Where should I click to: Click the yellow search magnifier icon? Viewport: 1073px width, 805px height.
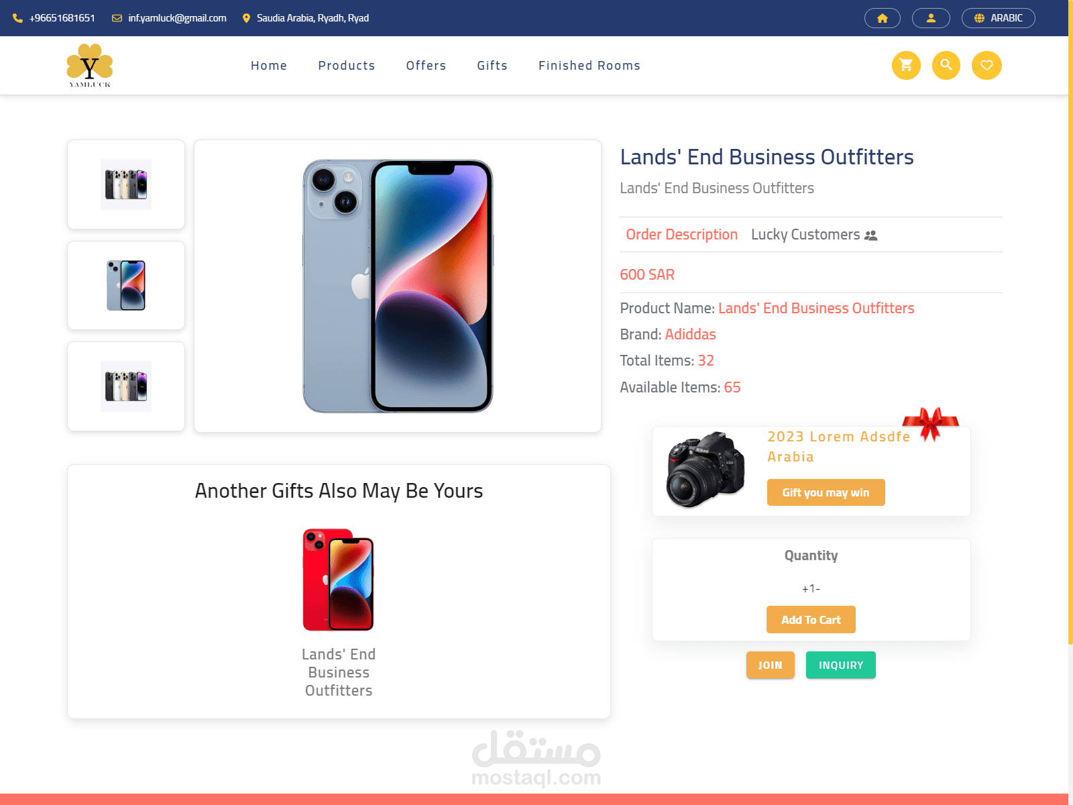pyautogui.click(x=946, y=65)
